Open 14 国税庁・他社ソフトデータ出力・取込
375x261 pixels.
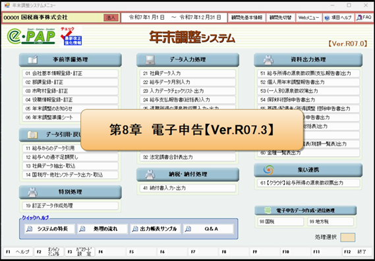(x=71, y=175)
